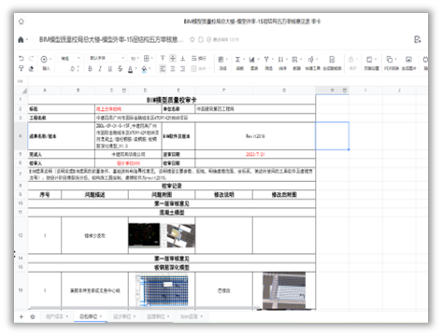Click the merge cells icon
Viewport: 442px width, 336px height.
193,69
